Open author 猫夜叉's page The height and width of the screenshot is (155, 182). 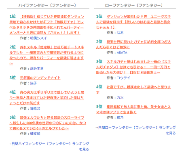(35, 109)
